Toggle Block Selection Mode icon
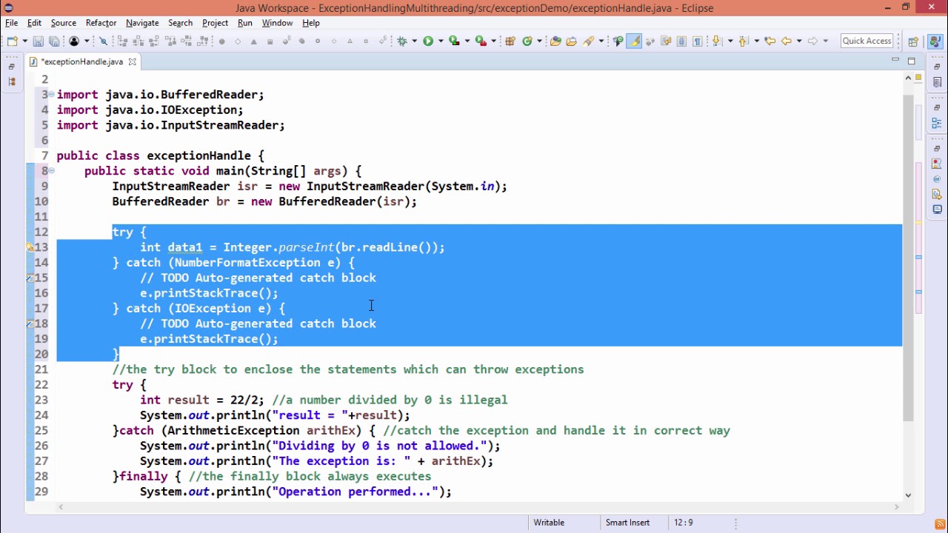Image resolution: width=948 pixels, height=533 pixels. [681, 41]
